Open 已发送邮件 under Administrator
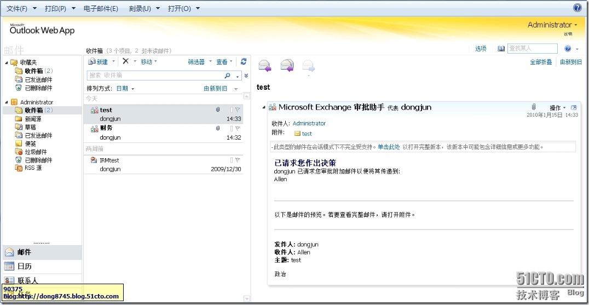Screen dimensions: 589x305 pyautogui.click(x=34, y=135)
